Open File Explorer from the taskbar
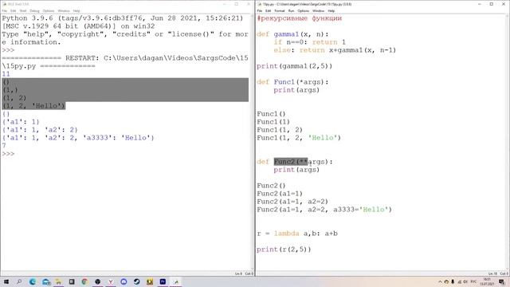Screen dimensions: 510x287 [58, 281]
